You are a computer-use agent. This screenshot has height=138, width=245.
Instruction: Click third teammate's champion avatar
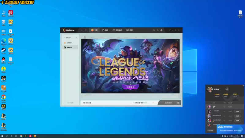(x=209, y=116)
